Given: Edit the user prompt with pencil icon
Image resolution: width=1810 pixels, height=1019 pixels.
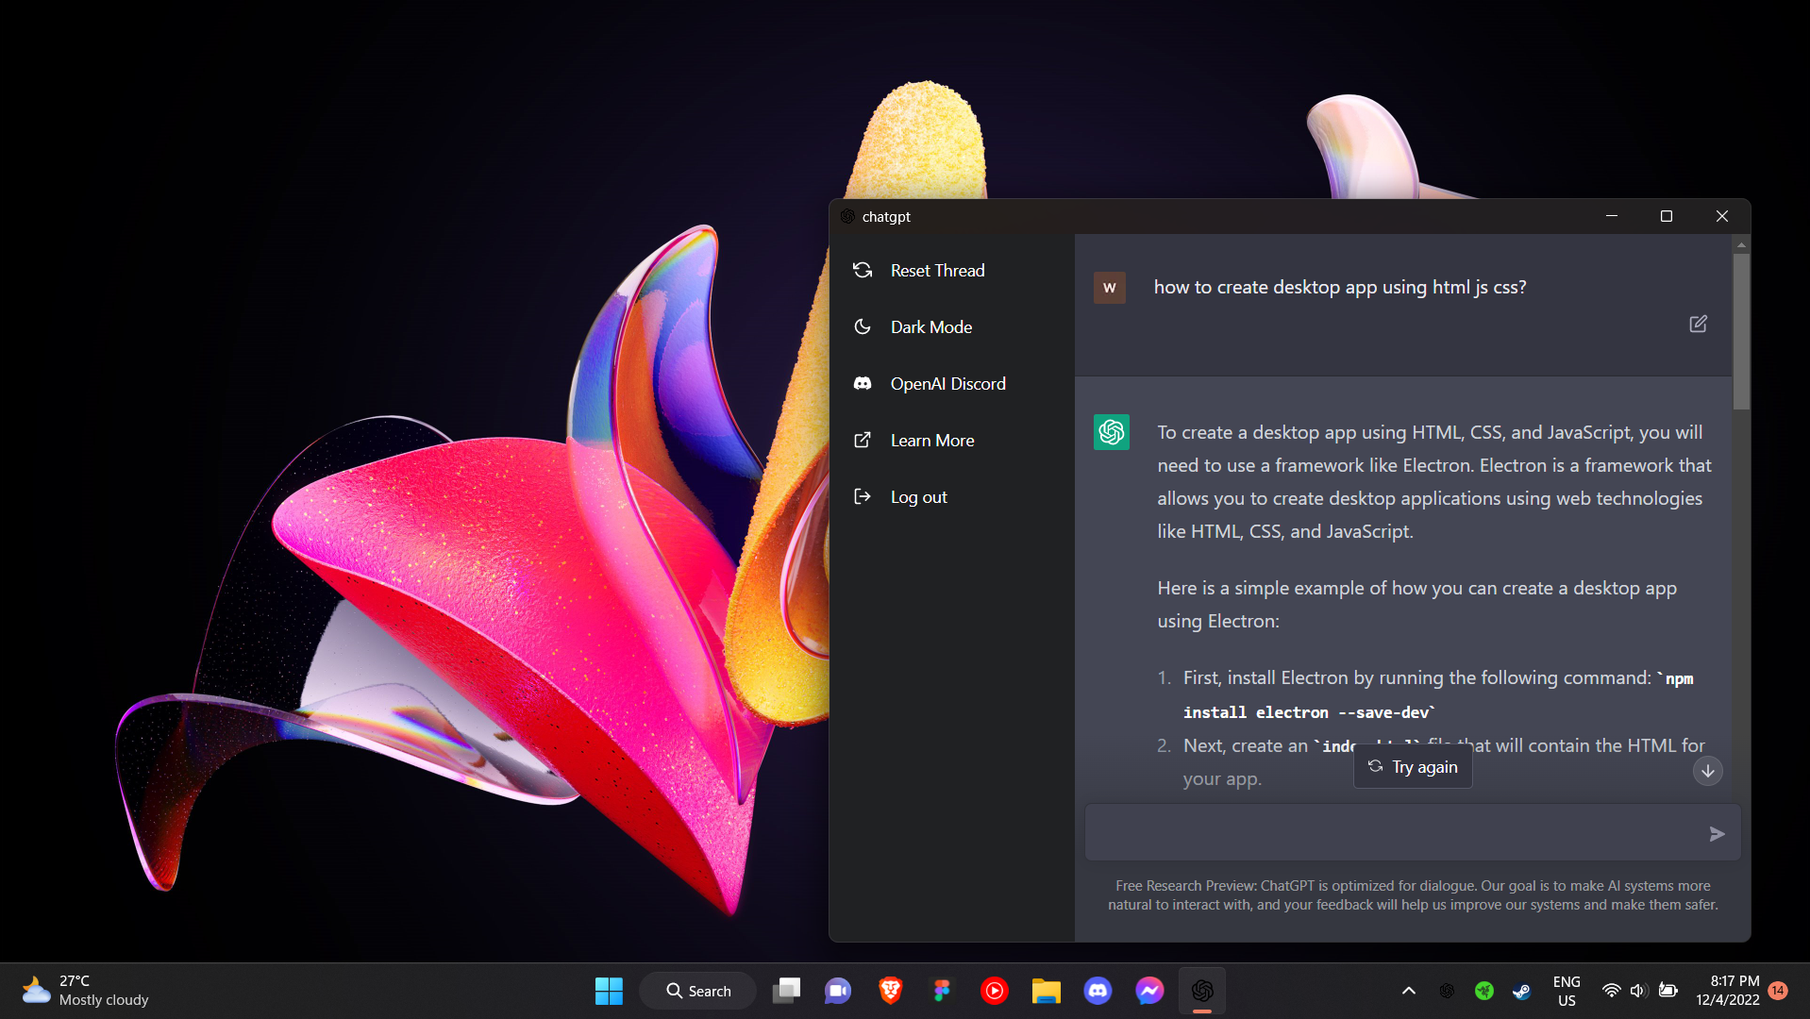Looking at the screenshot, I should 1698,324.
